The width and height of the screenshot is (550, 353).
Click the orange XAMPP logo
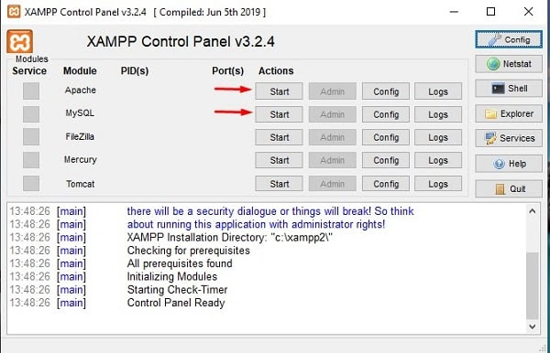[19, 41]
